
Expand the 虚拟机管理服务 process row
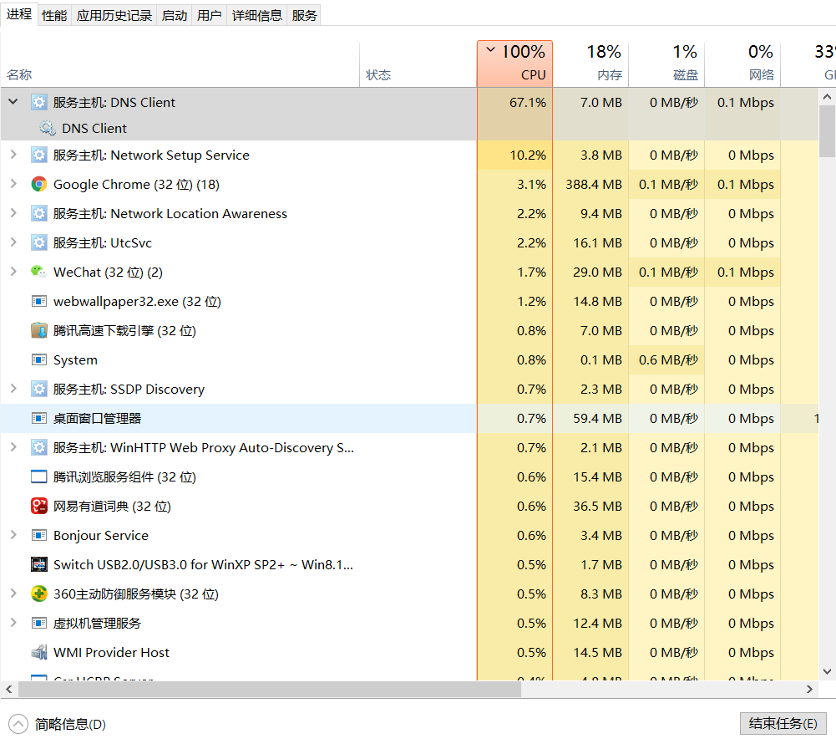pos(13,623)
